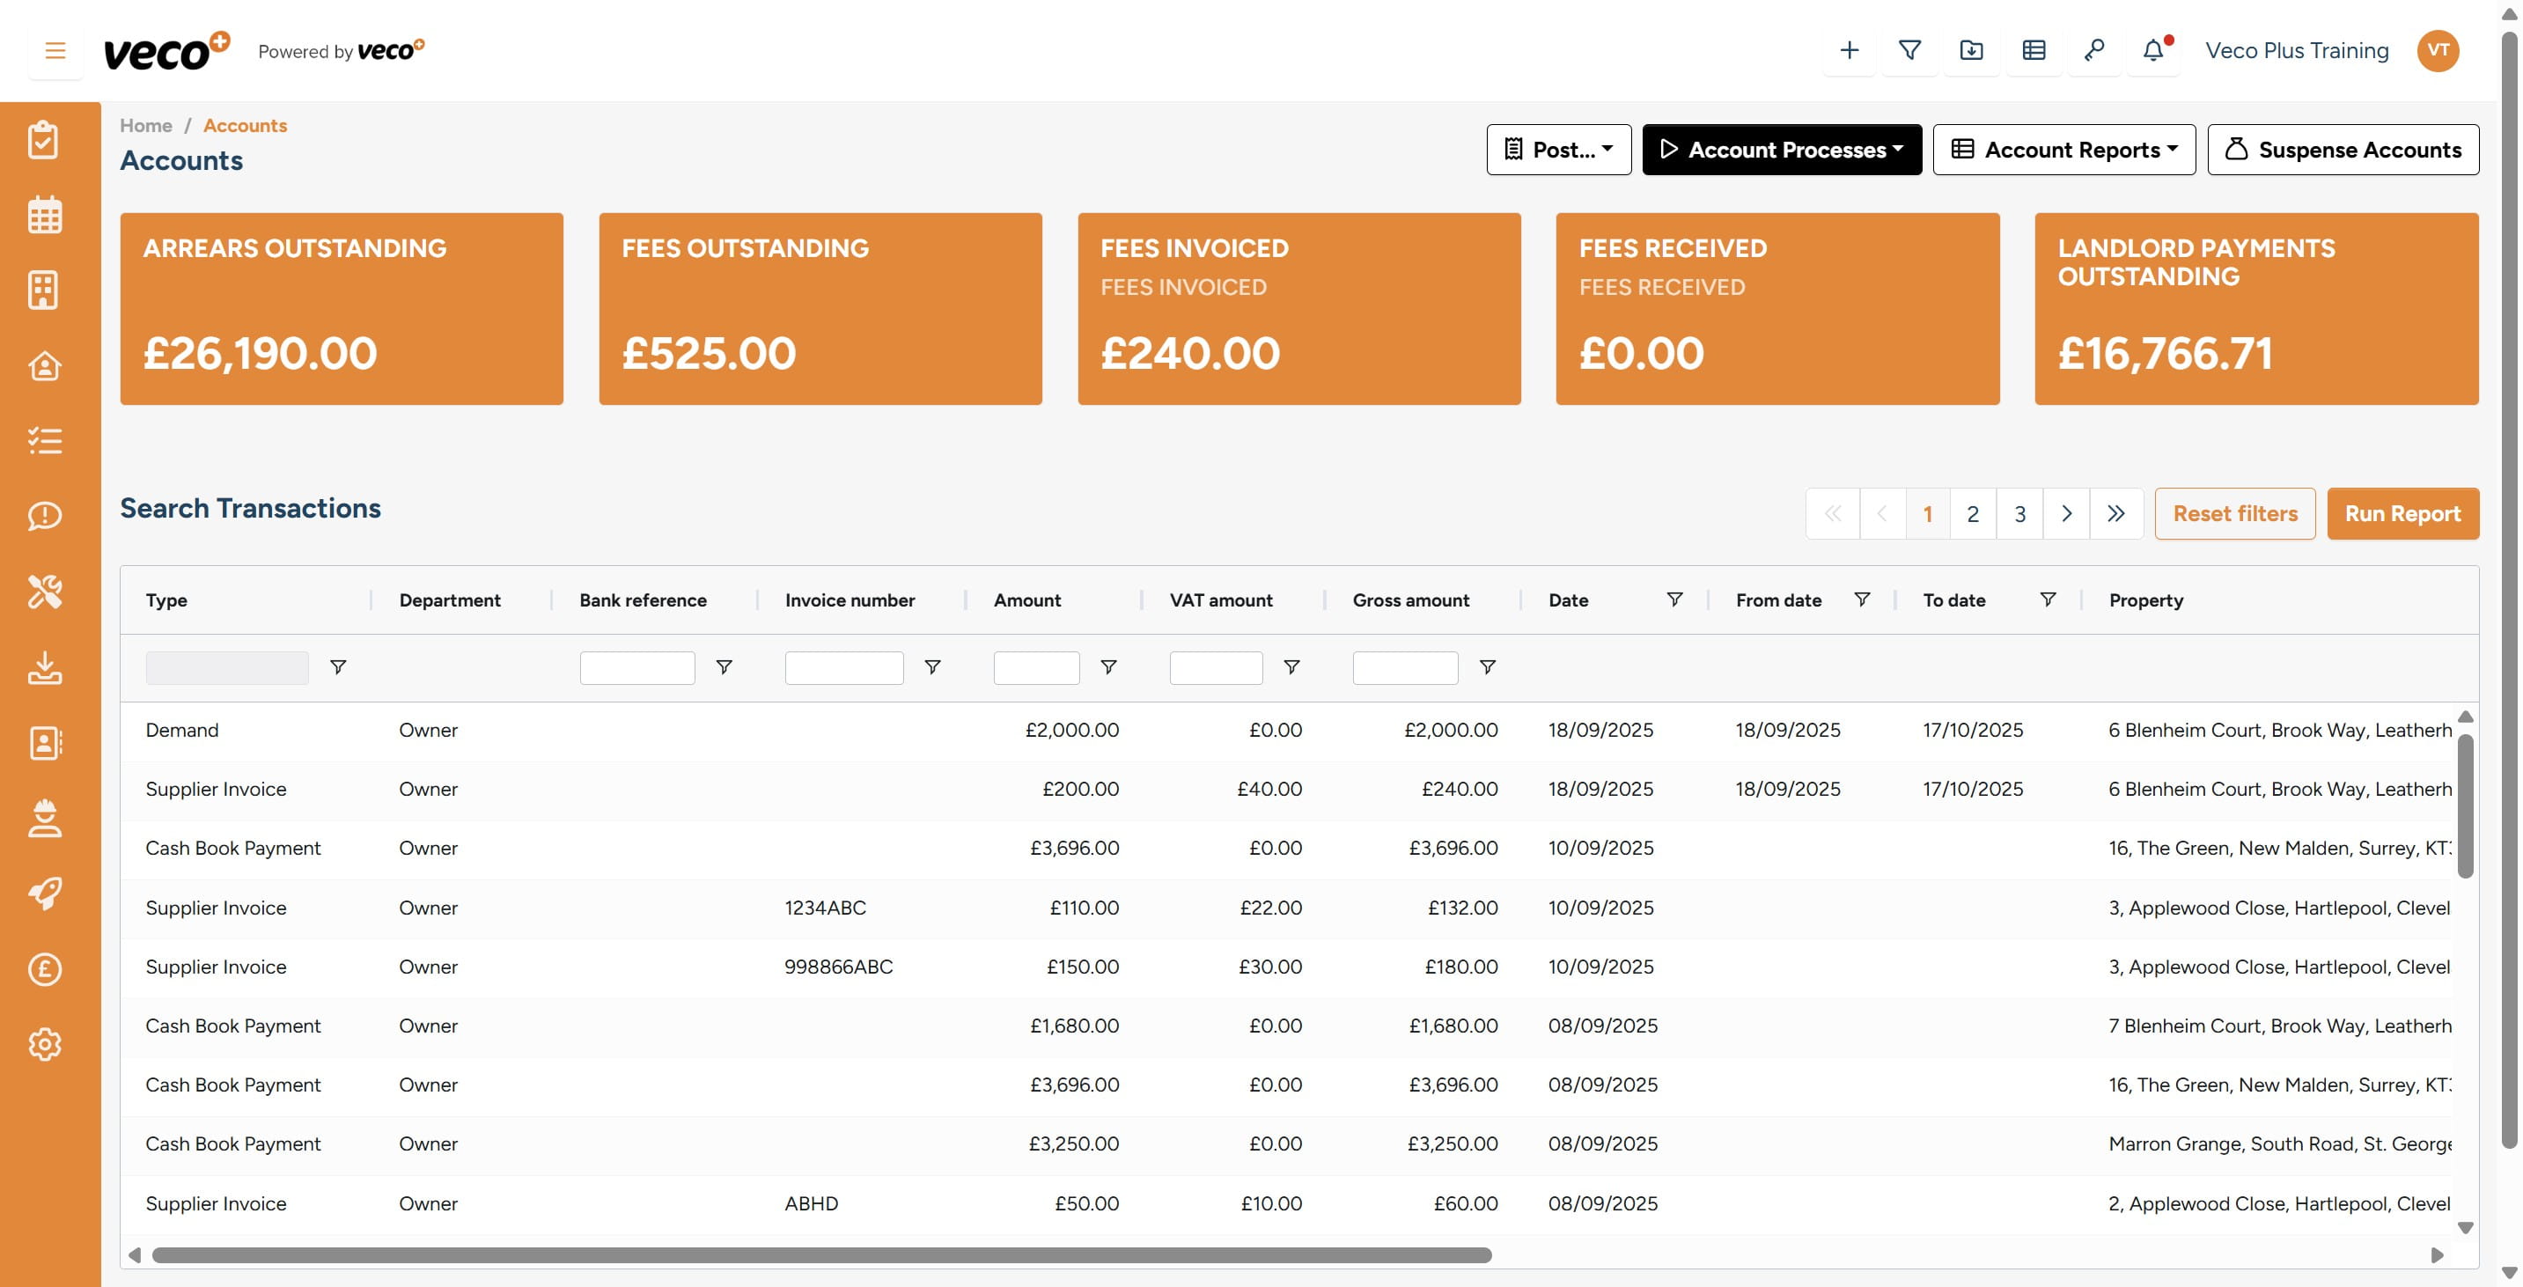This screenshot has width=2523, height=1287.
Task: Toggle the To date column filter
Action: (x=2048, y=599)
